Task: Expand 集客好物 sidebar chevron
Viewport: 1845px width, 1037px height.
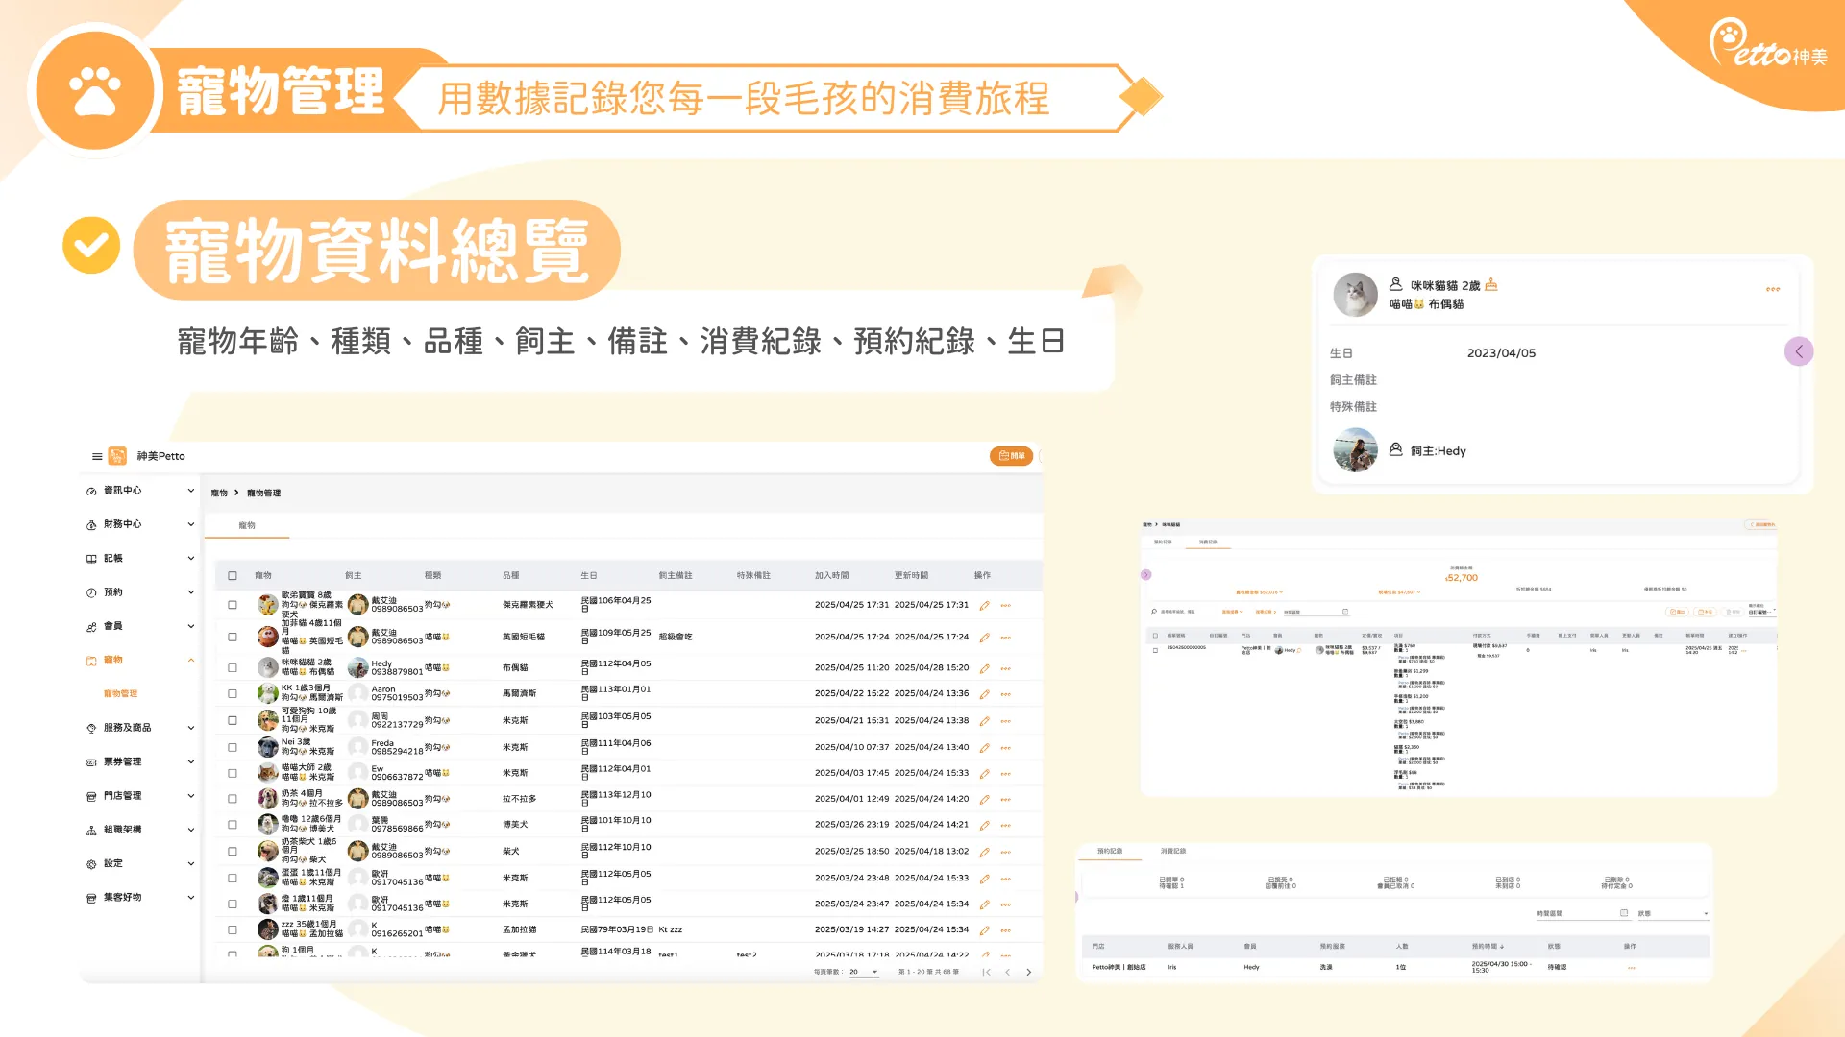Action: coord(190,898)
